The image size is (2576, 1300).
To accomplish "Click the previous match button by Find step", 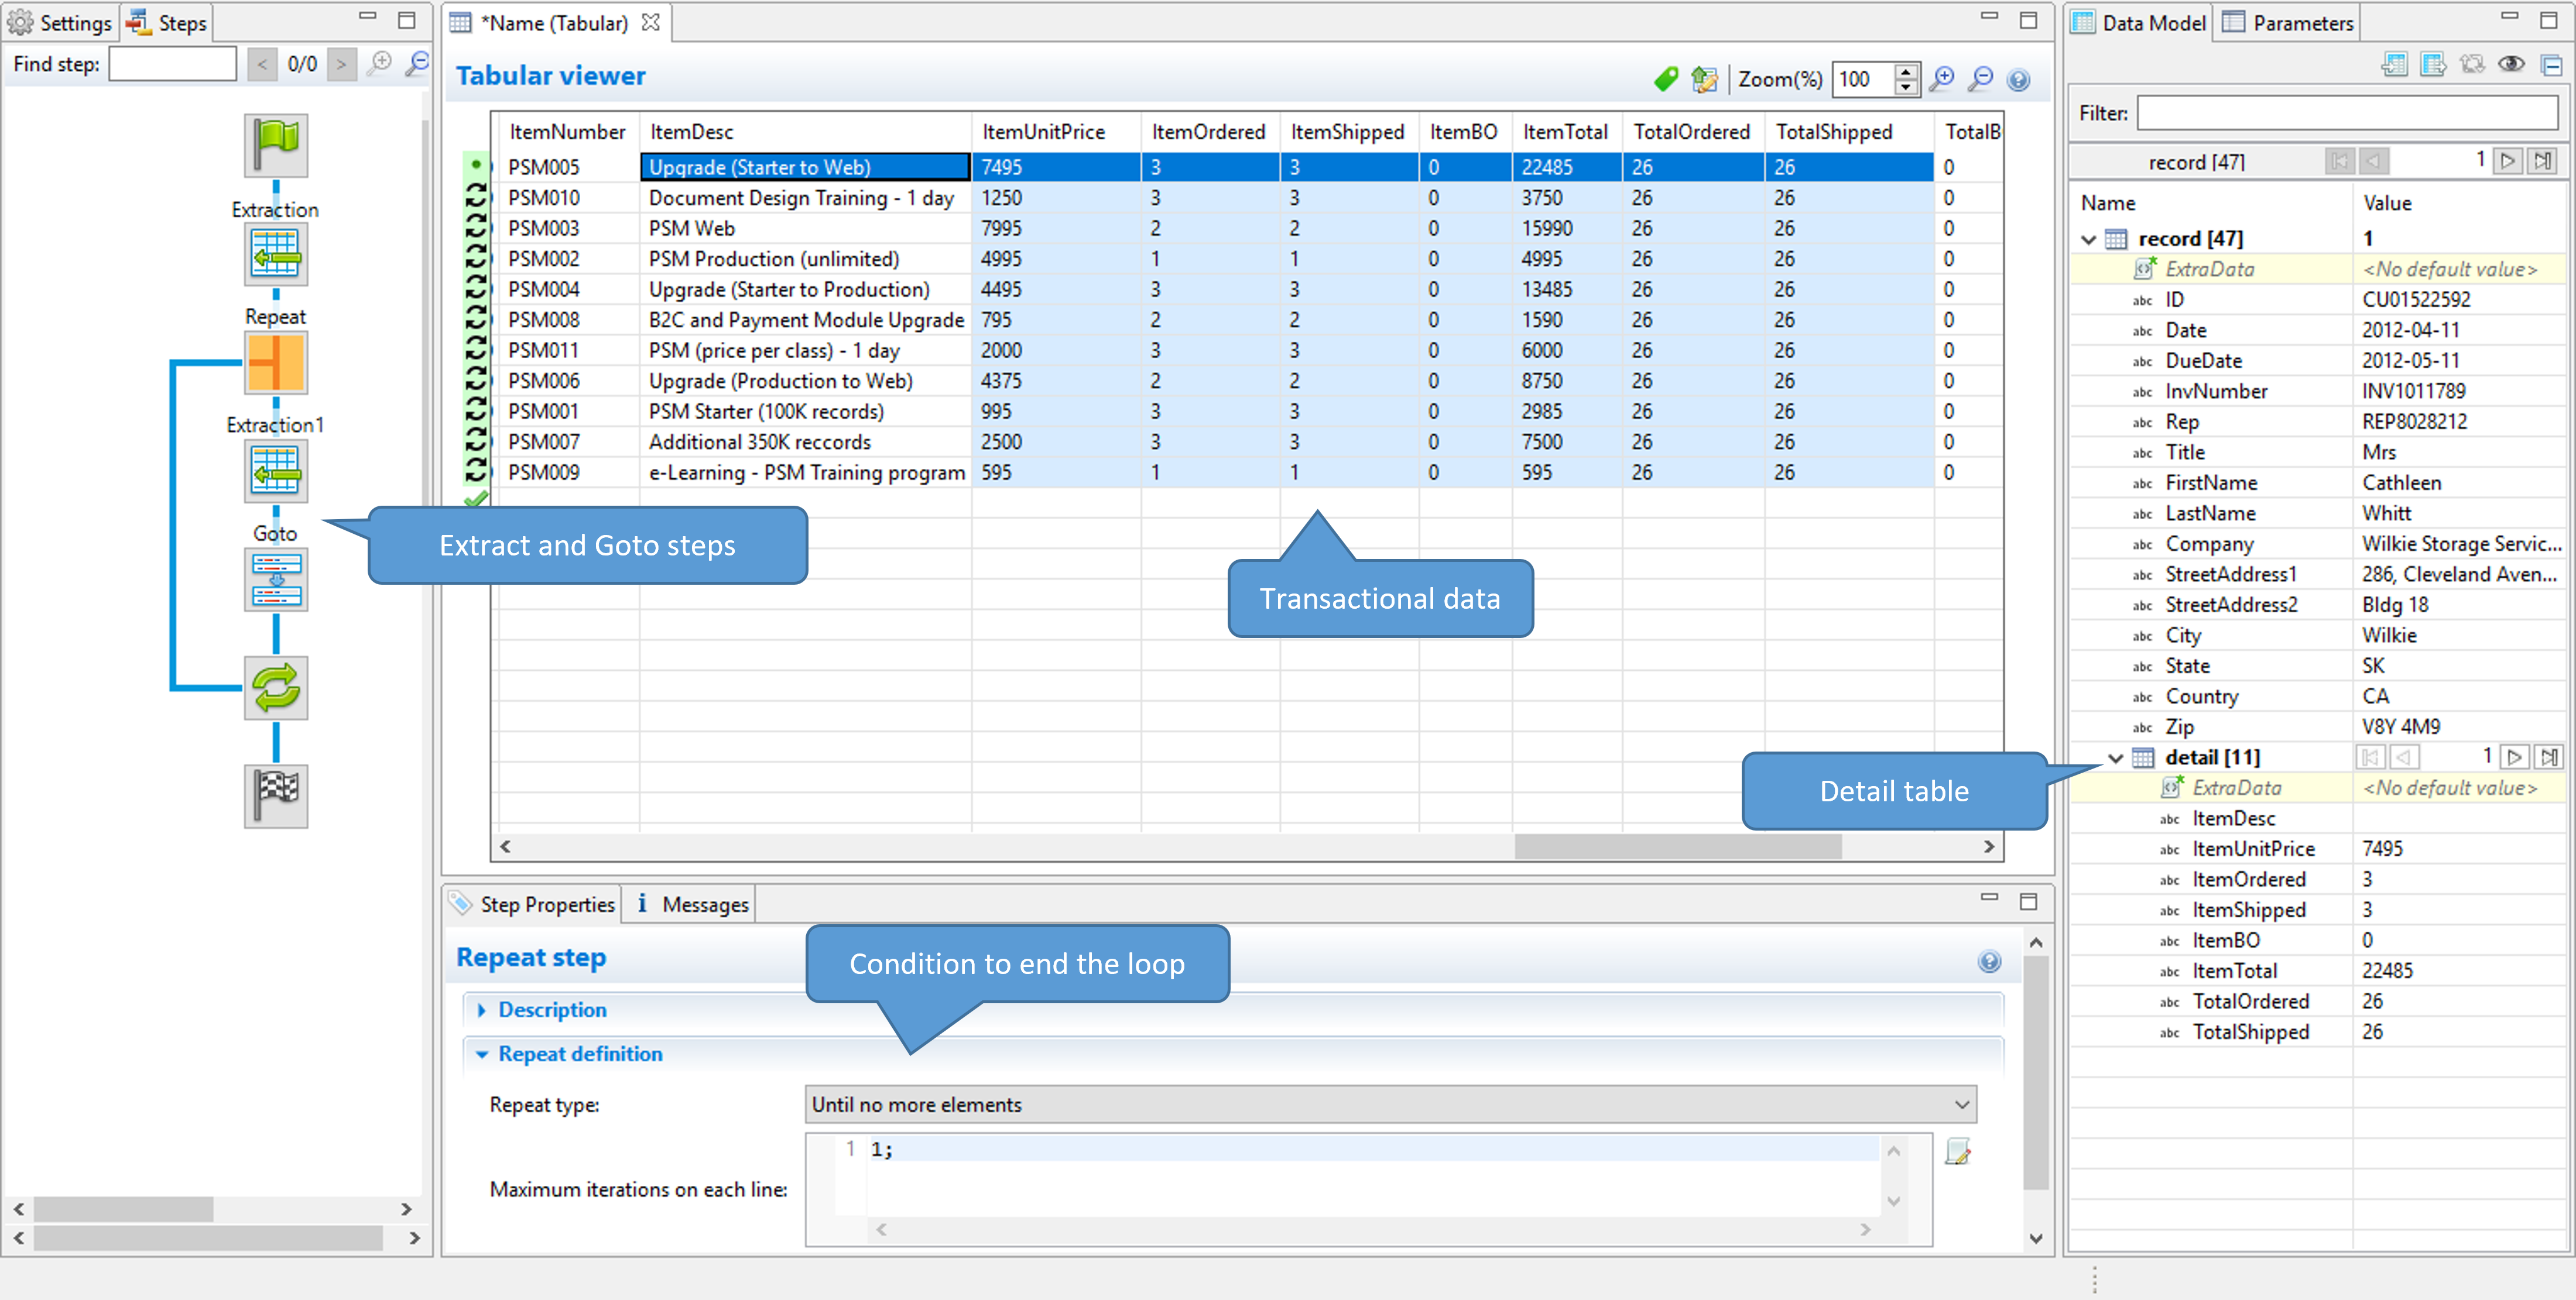I will tap(262, 64).
